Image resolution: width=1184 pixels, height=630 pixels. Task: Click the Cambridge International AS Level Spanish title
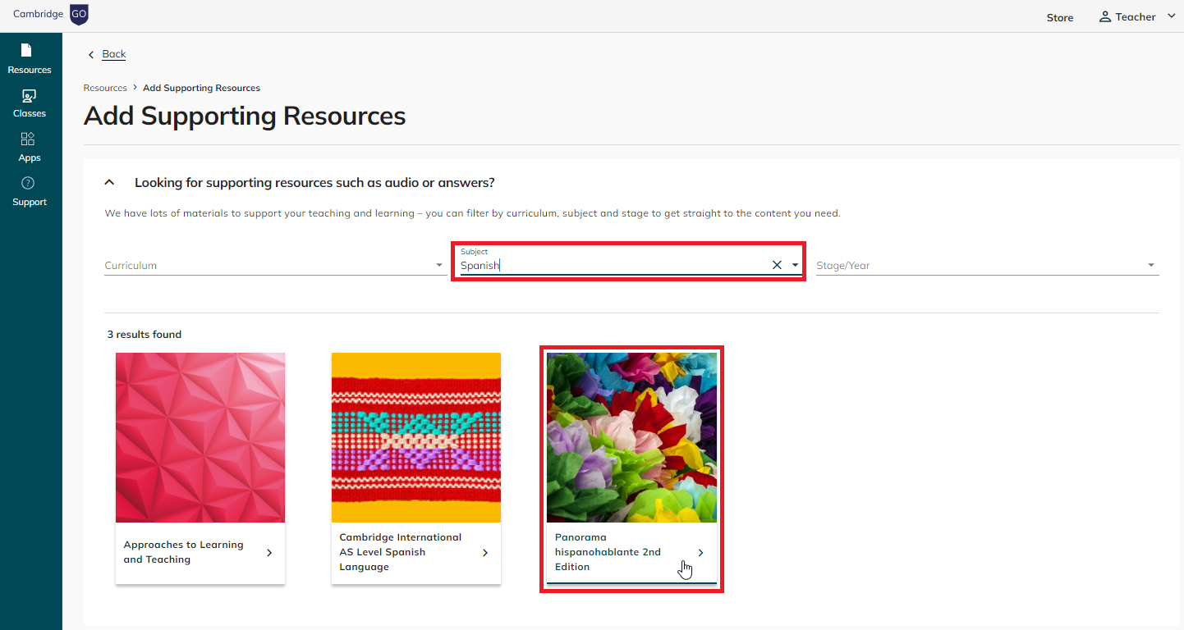401,552
